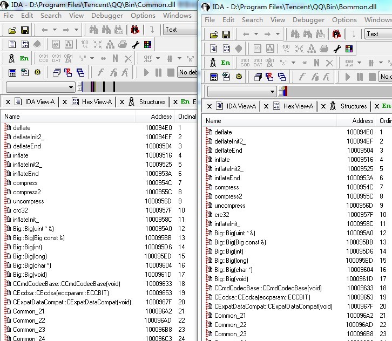392x341 pixels.
Task: Large N rename icon in Common.dll toolbar
Action: [x=115, y=58]
